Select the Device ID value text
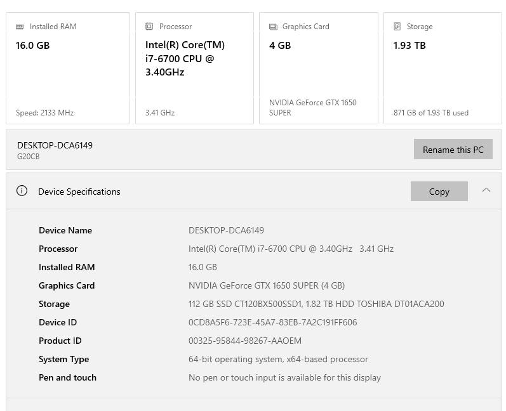This screenshot has height=411, width=506. click(x=272, y=322)
